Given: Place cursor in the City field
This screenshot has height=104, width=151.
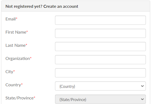Looking at the screenshot, I should pyautogui.click(x=100, y=73).
